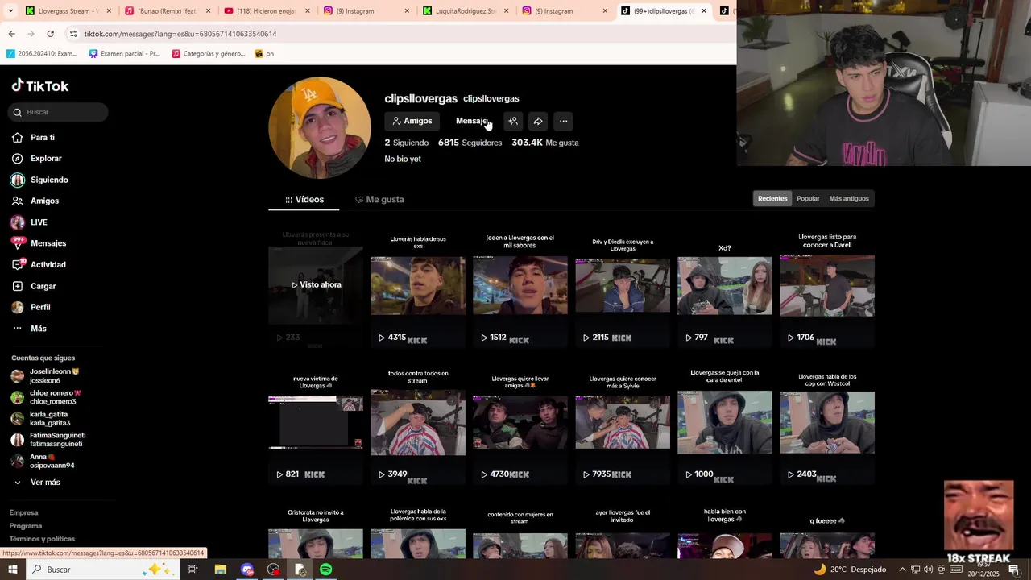Open video 'Llovergas se queja con la cara de entel'

(725, 422)
